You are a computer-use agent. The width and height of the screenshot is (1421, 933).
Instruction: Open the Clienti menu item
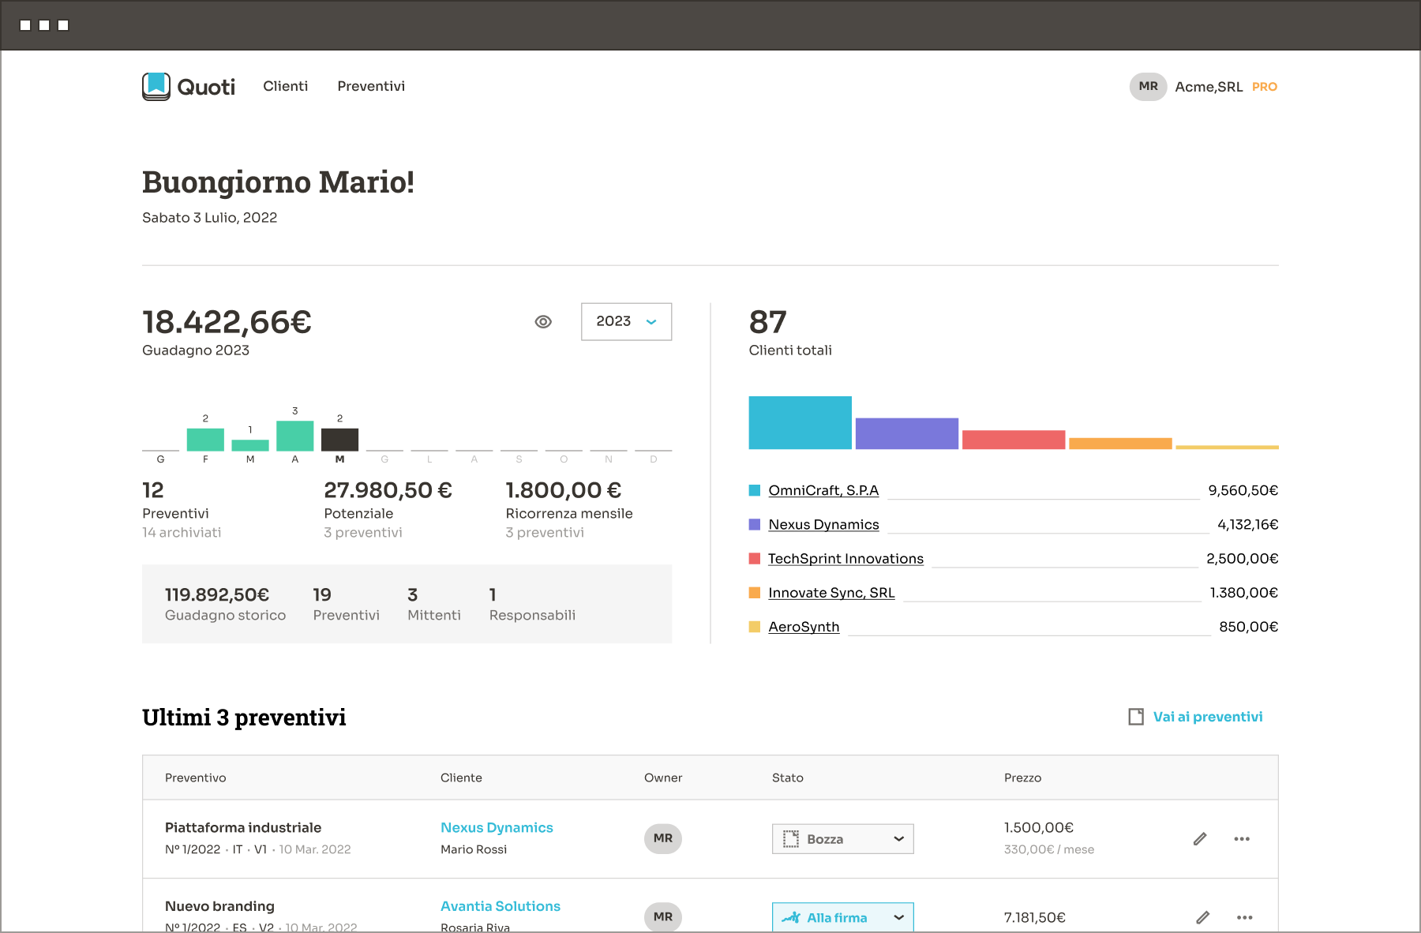pyautogui.click(x=286, y=86)
